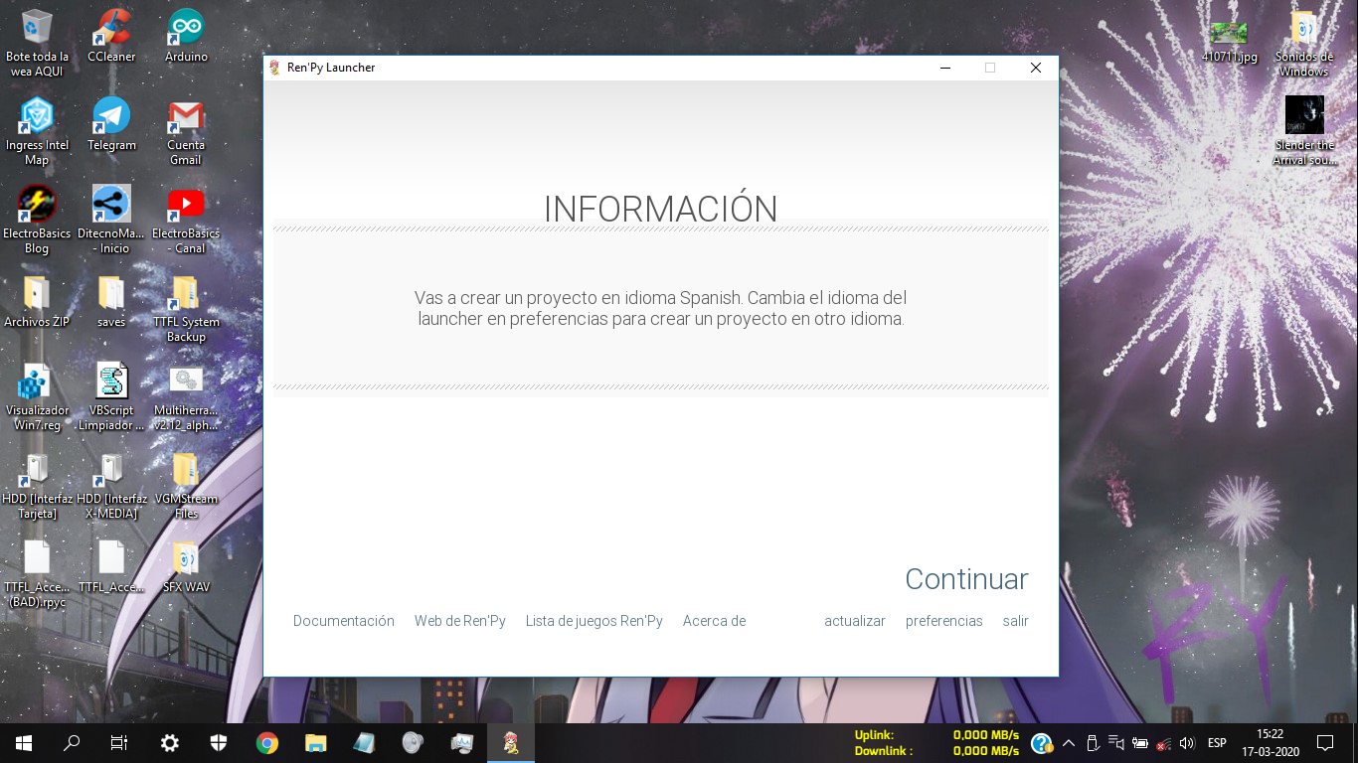Click the ESP language indicator
Screen dimensions: 1358x763
coord(1217,742)
